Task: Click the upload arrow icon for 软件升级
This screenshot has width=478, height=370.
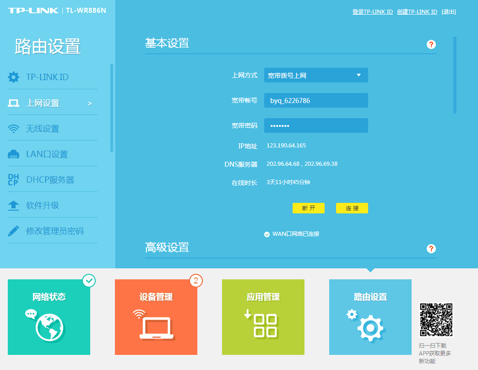Action: point(14,206)
